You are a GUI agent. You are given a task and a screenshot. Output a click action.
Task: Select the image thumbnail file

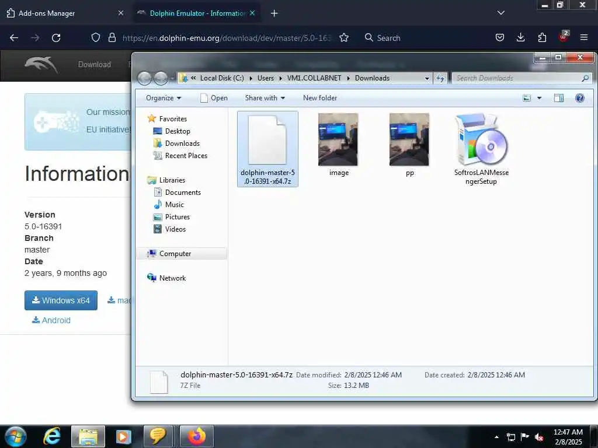coord(338,145)
